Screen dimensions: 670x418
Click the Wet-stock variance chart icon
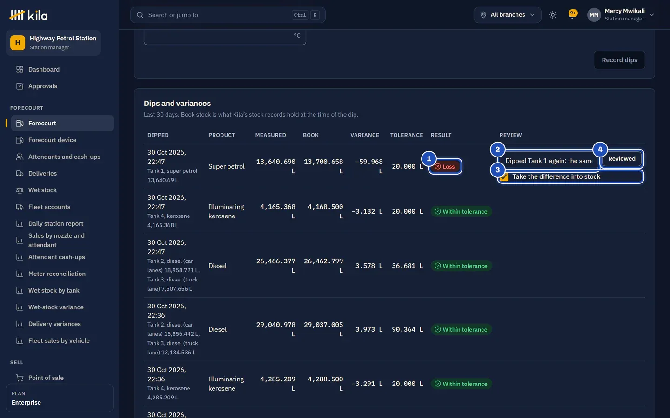[20, 307]
